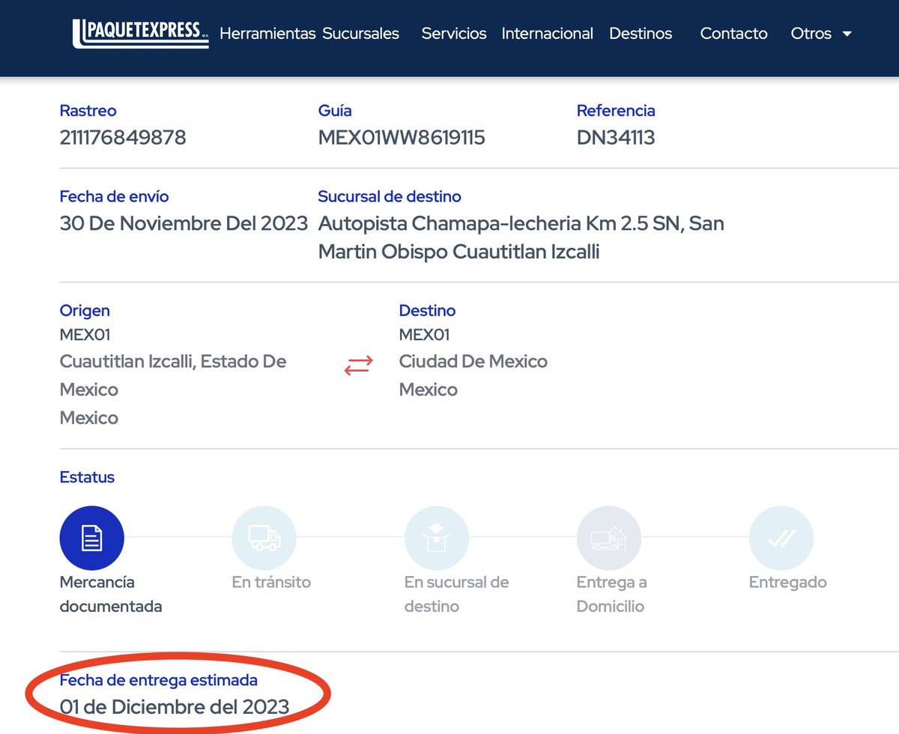Image resolution: width=899 pixels, height=734 pixels.
Task: Click the red origin-destination swap arrows
Action: [358, 366]
